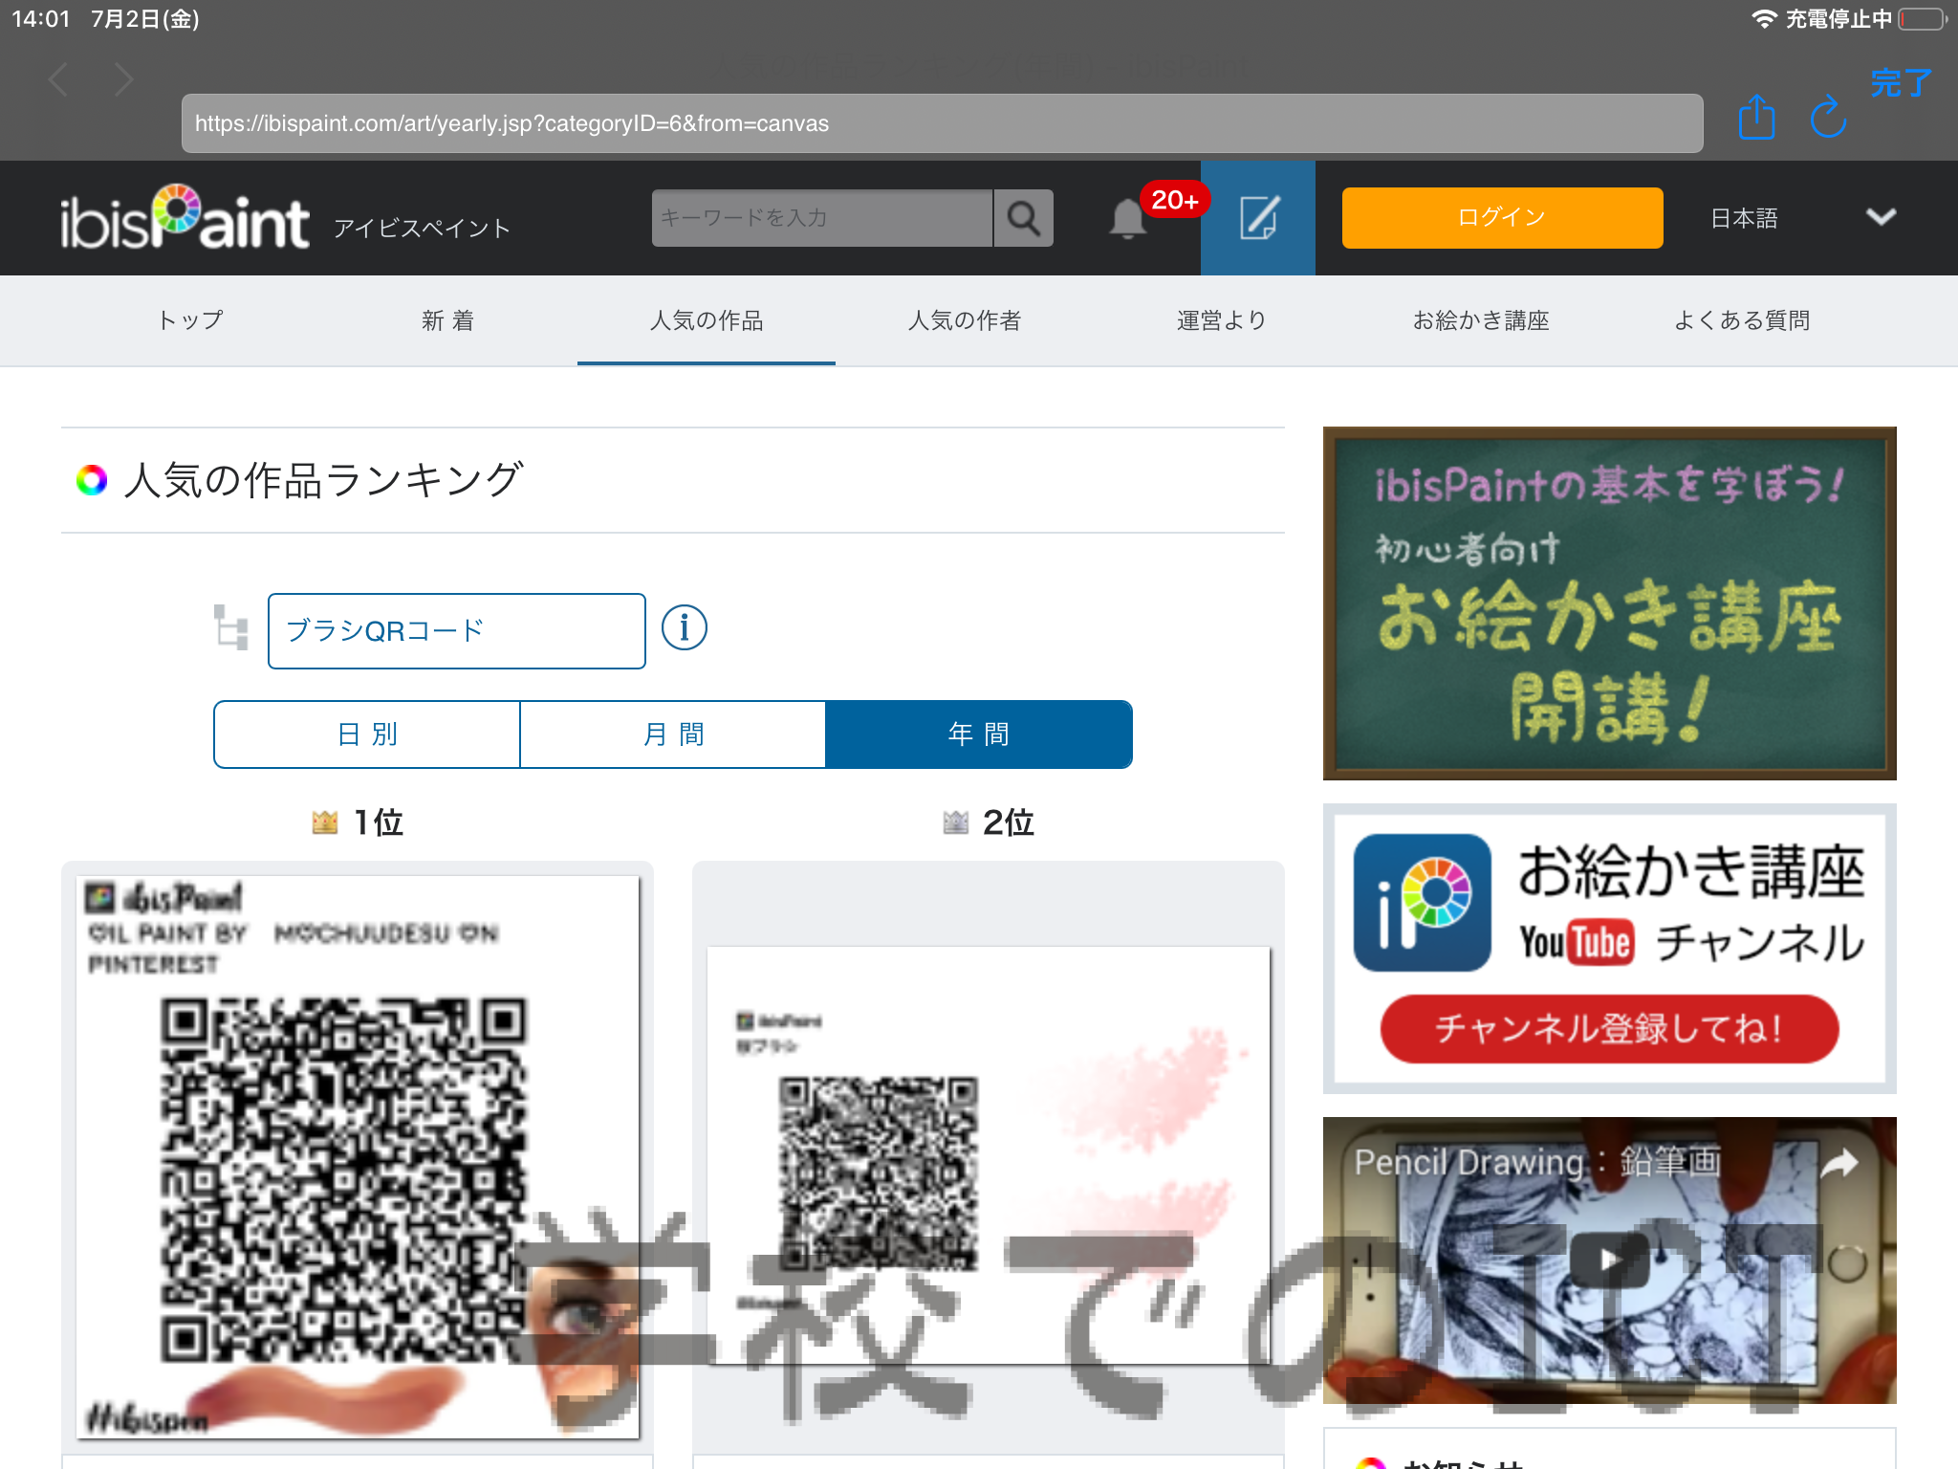Open the 新着 navigation tab

[x=448, y=320]
